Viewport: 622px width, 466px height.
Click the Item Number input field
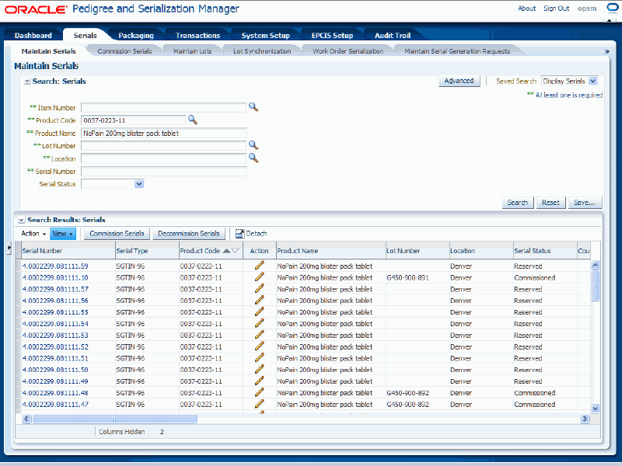tap(163, 107)
